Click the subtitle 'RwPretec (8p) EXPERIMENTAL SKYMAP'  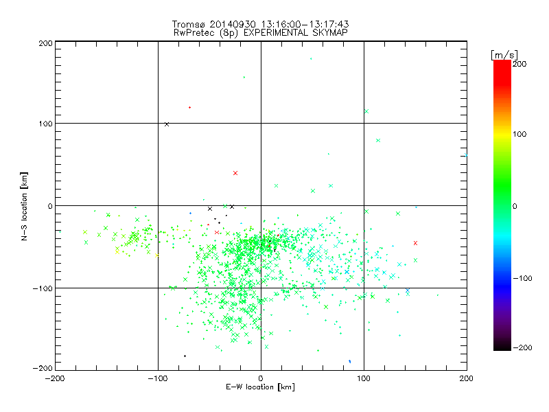[x=261, y=32]
